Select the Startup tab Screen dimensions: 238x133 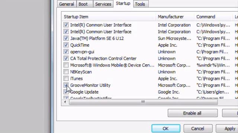[123, 4]
